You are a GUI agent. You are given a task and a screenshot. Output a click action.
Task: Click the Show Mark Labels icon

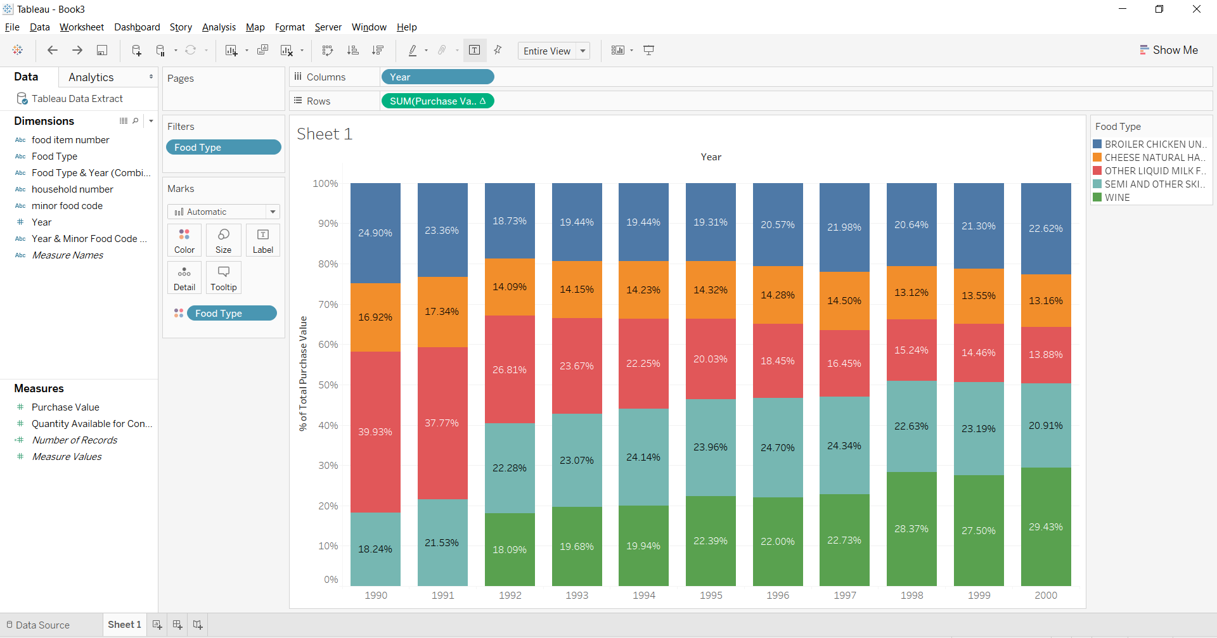(475, 50)
